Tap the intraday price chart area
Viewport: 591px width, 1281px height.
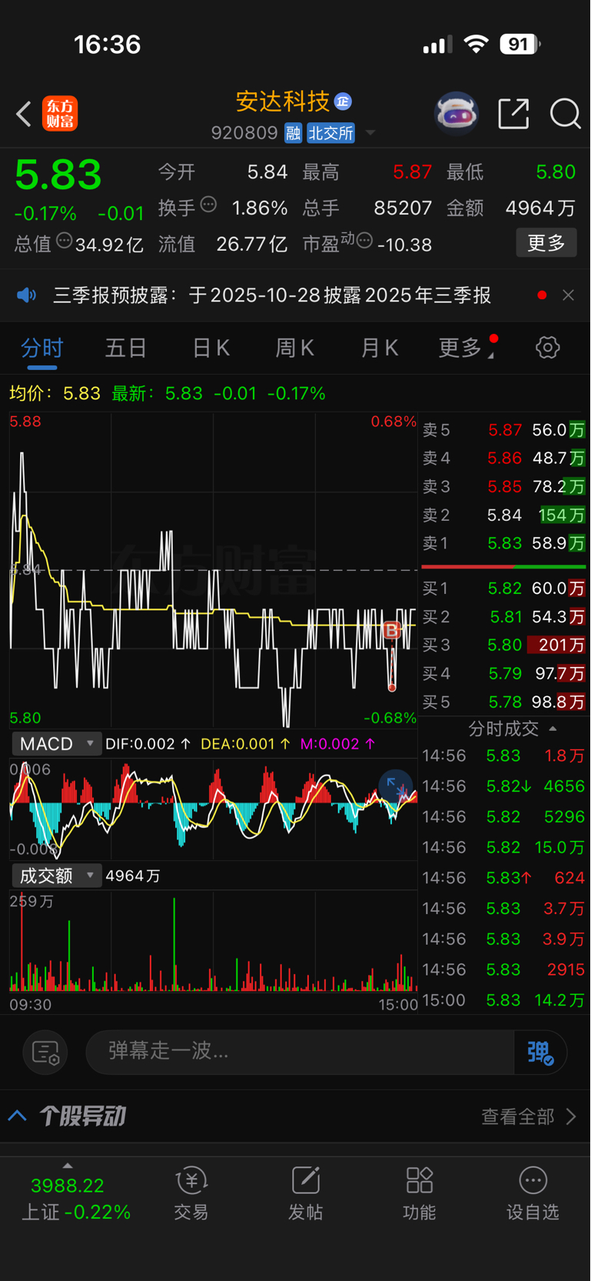click(213, 570)
